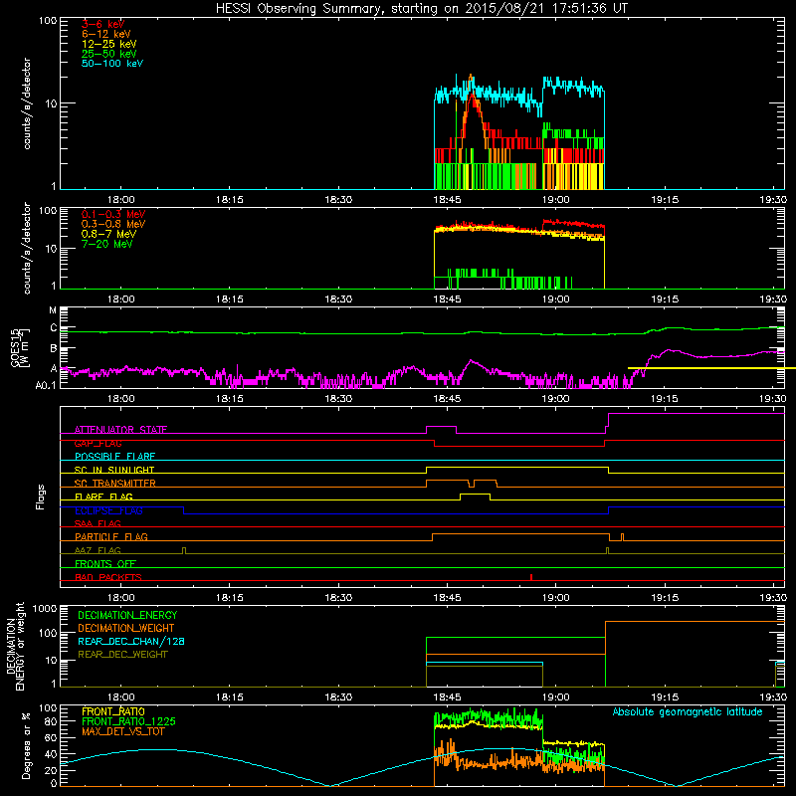
Task: Select the SC_TRANSMITTER flag label
Action: point(115,484)
